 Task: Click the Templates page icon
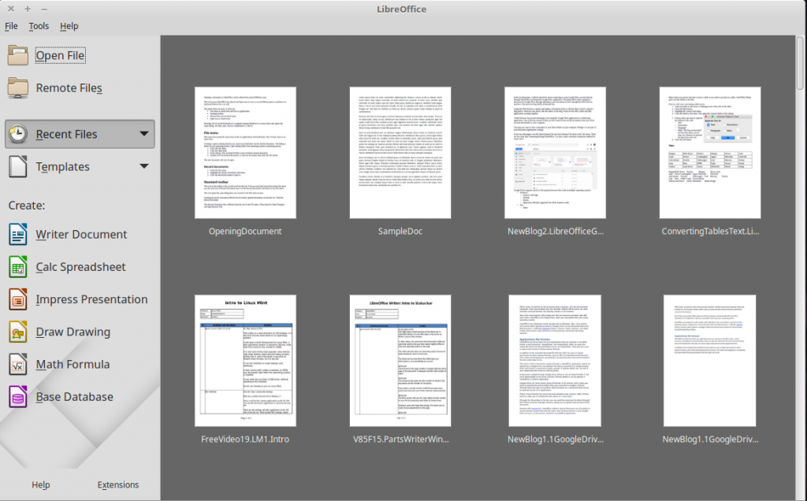point(18,167)
